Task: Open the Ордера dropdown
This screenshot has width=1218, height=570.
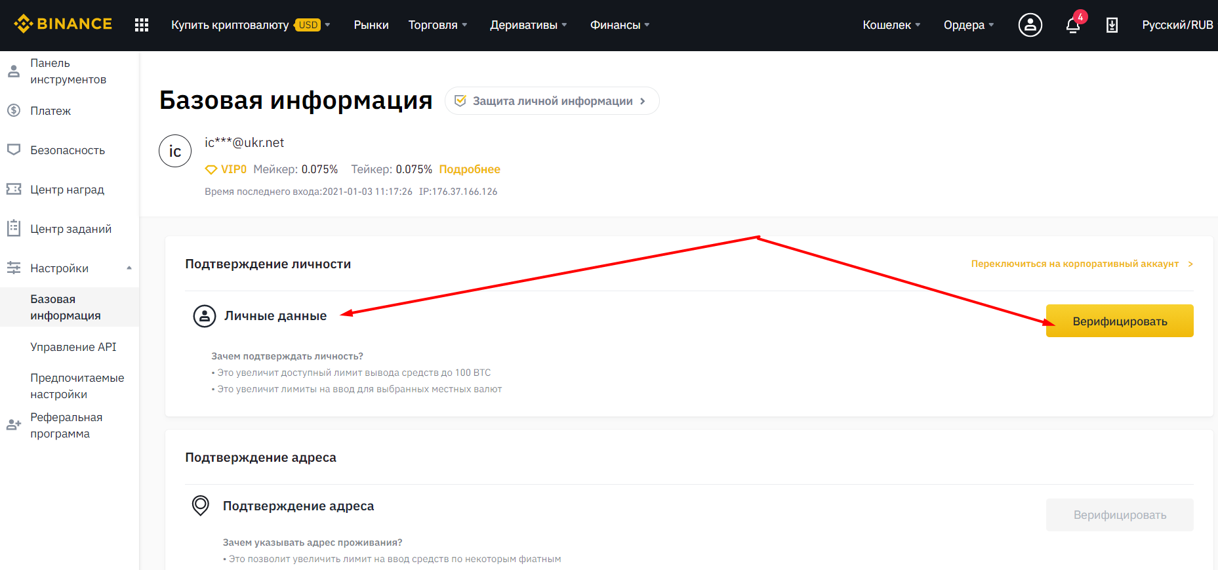Action: 969,25
